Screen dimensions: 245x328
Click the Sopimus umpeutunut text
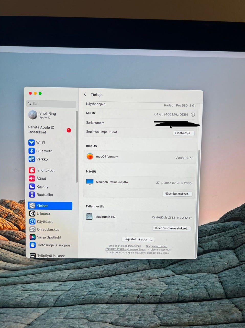[102, 132]
